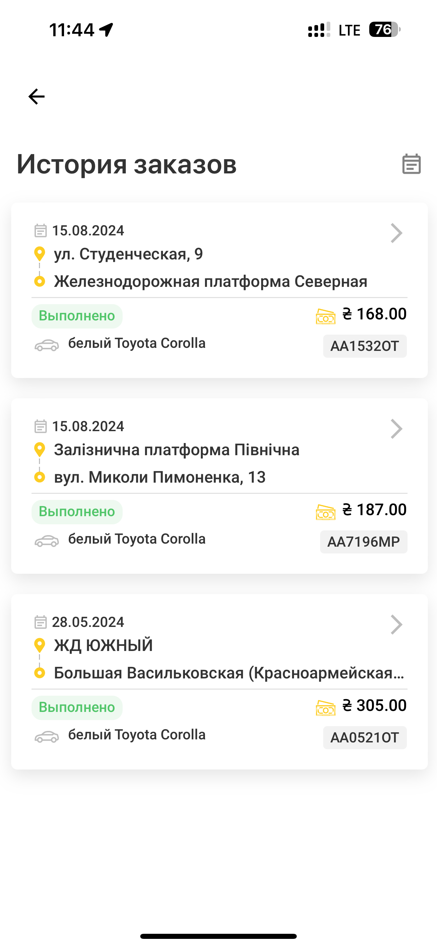This screenshot has height=947, width=437.
Task: Tap the iOS home indicator bar
Action: point(218,936)
